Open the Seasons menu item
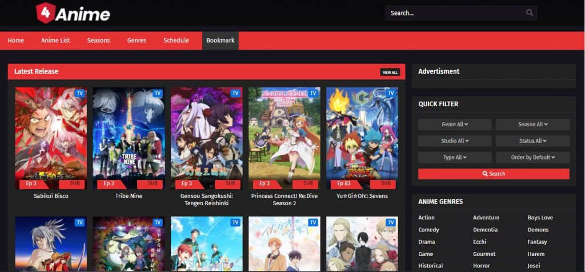This screenshot has height=272, width=585. [98, 41]
